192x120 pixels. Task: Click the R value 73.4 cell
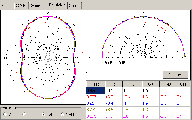[x=114, y=103]
